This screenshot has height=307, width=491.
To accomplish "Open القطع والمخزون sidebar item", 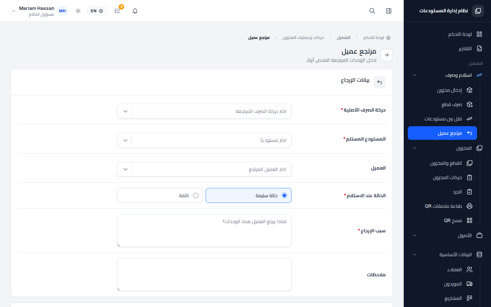I will coord(443,163).
